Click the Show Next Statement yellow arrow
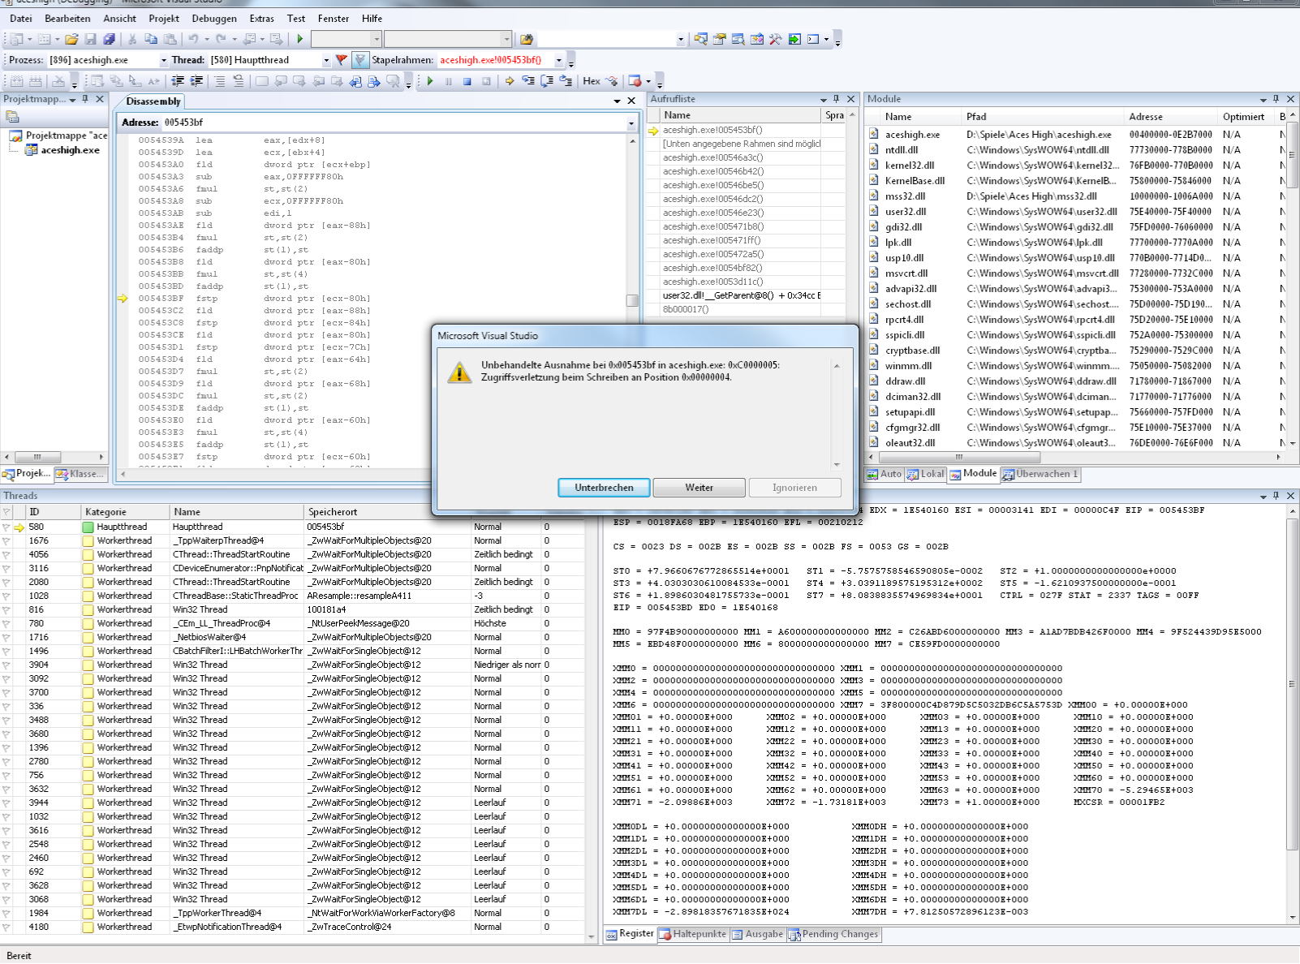This screenshot has height=964, width=1300. tap(510, 81)
